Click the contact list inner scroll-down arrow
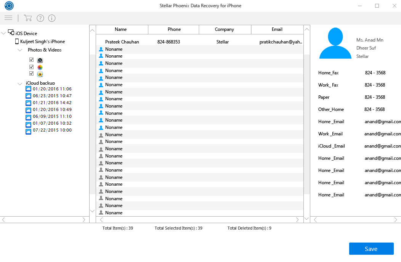Image resolution: width=401 pixels, height=262 pixels. [x=92, y=211]
